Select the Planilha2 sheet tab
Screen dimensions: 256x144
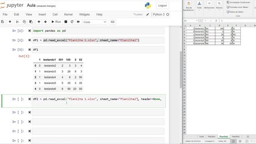point(224,136)
